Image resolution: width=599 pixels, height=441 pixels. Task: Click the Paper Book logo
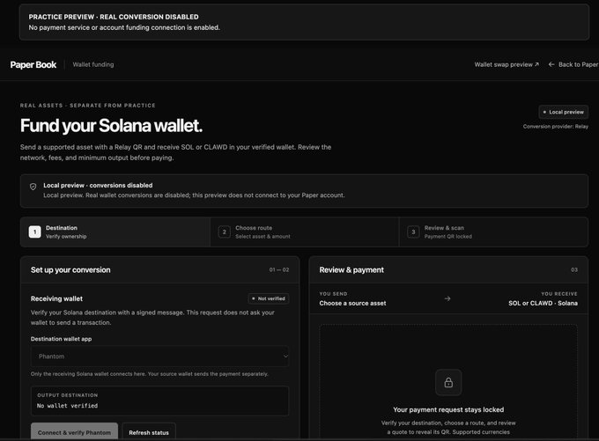click(33, 64)
